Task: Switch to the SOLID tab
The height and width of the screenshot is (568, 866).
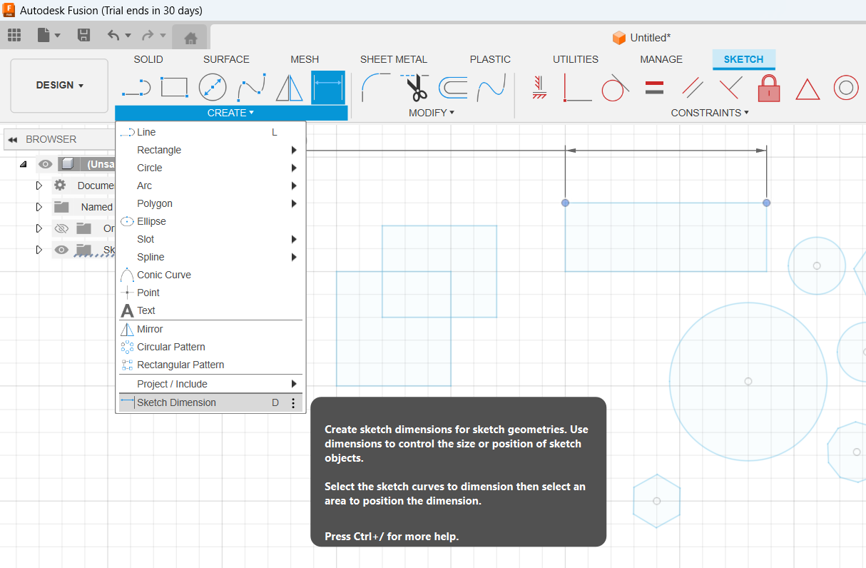Action: click(148, 59)
